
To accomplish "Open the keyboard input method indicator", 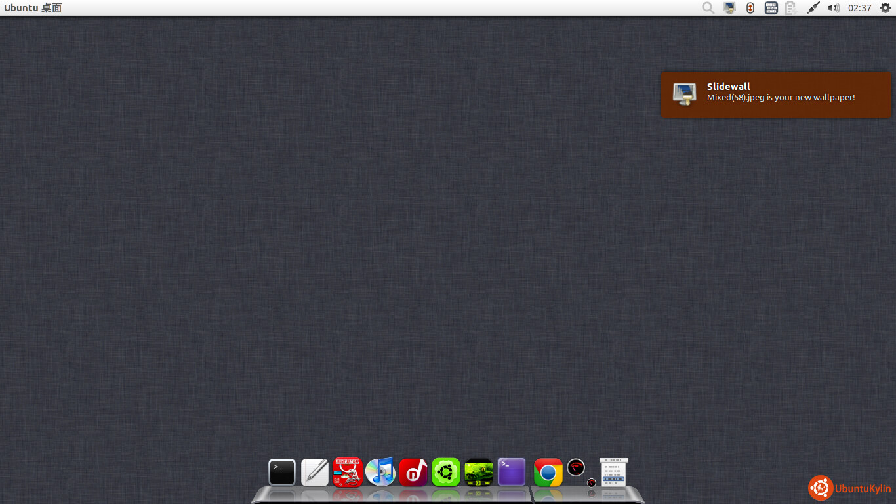I will pyautogui.click(x=771, y=8).
